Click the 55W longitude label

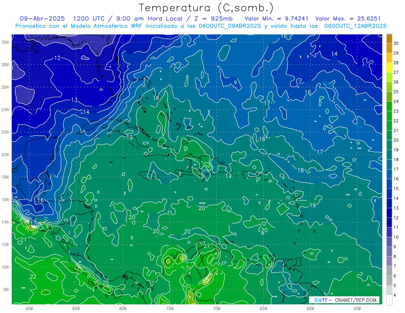point(357,309)
